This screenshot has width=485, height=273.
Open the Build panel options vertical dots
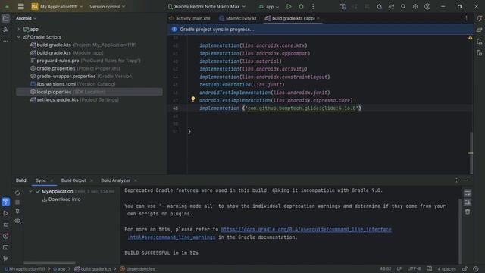pos(456,180)
